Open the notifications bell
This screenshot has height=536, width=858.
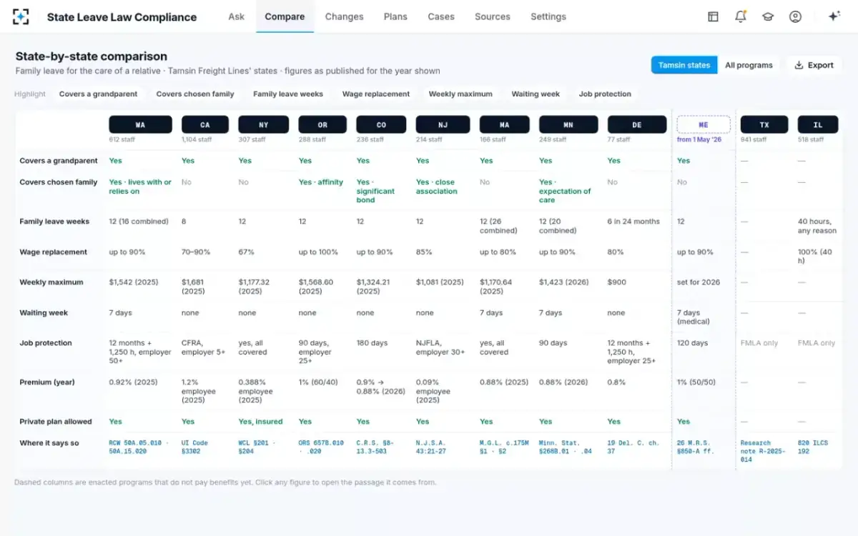[x=741, y=16]
